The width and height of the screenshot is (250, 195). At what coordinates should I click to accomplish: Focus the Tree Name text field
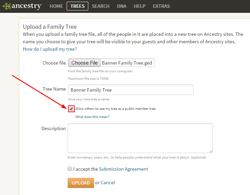click(131, 90)
